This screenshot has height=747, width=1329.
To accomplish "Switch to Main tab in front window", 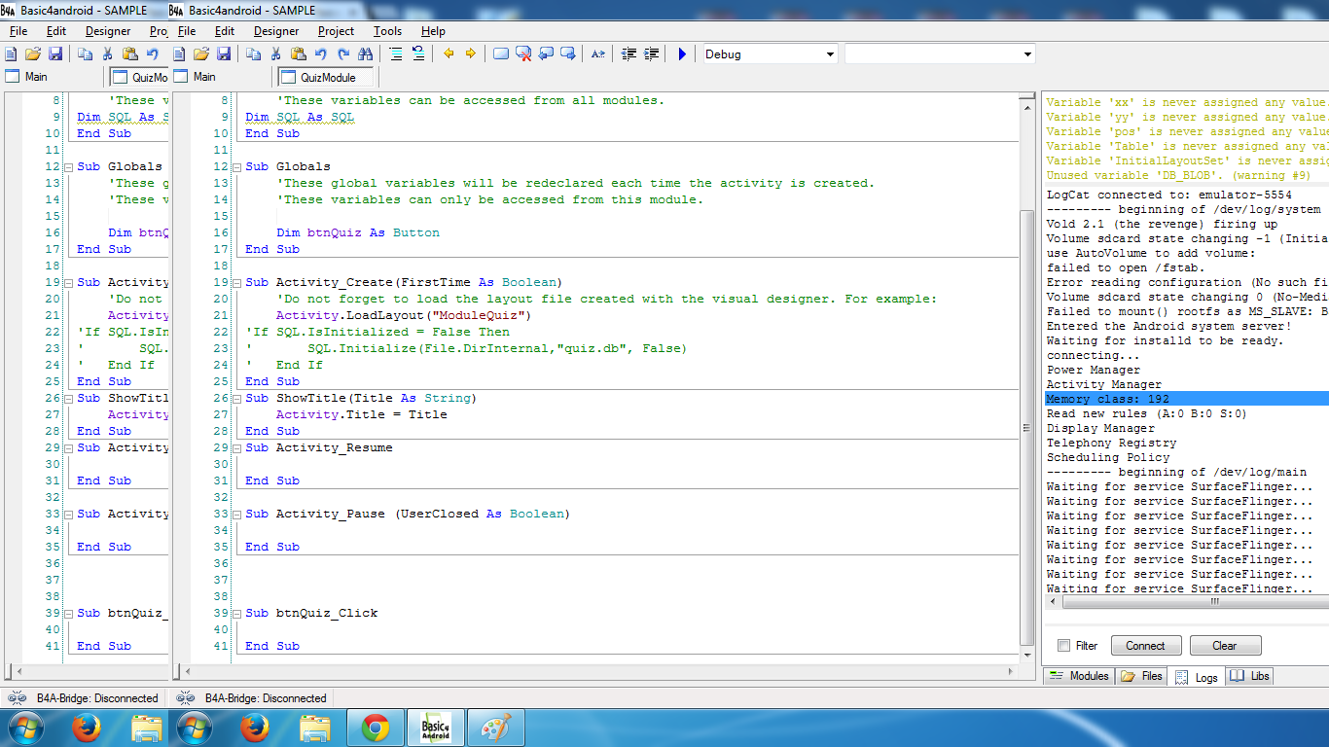I will 195,77.
